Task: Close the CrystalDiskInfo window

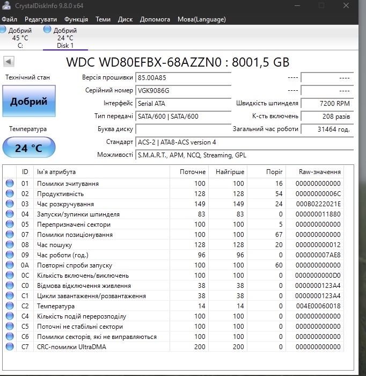Action: point(346,5)
